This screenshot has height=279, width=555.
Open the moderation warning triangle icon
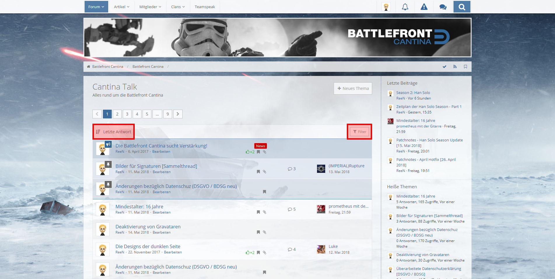tap(424, 7)
